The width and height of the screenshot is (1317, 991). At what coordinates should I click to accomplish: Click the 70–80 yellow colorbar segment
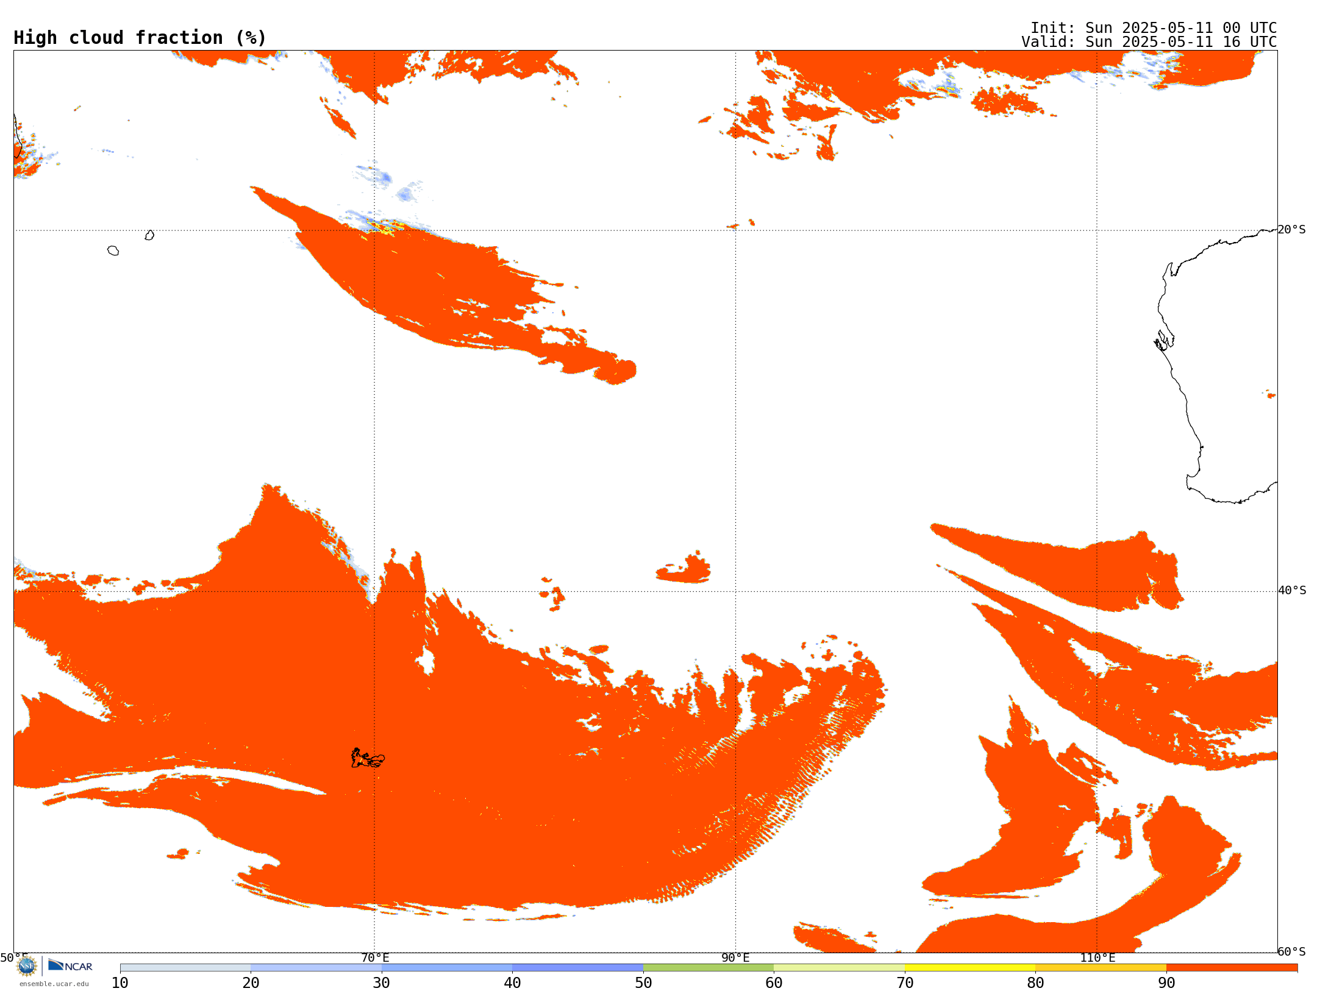970,968
